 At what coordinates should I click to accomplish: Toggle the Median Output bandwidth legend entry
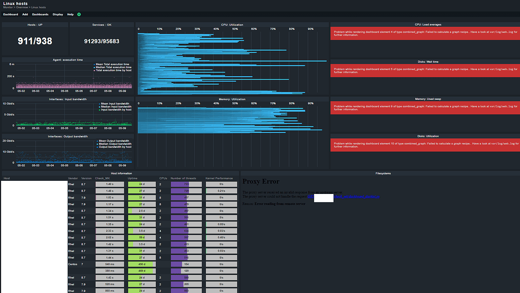pos(97,144)
